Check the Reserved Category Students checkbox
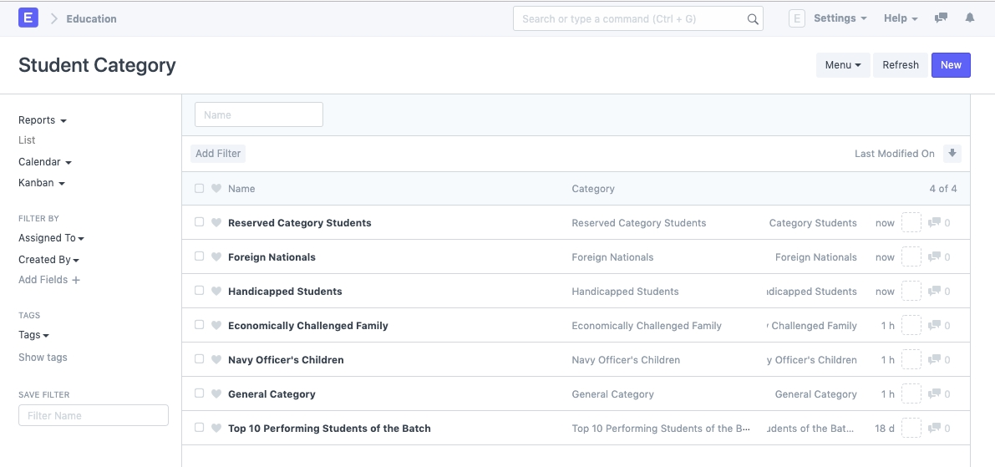The width and height of the screenshot is (995, 467). point(199,222)
